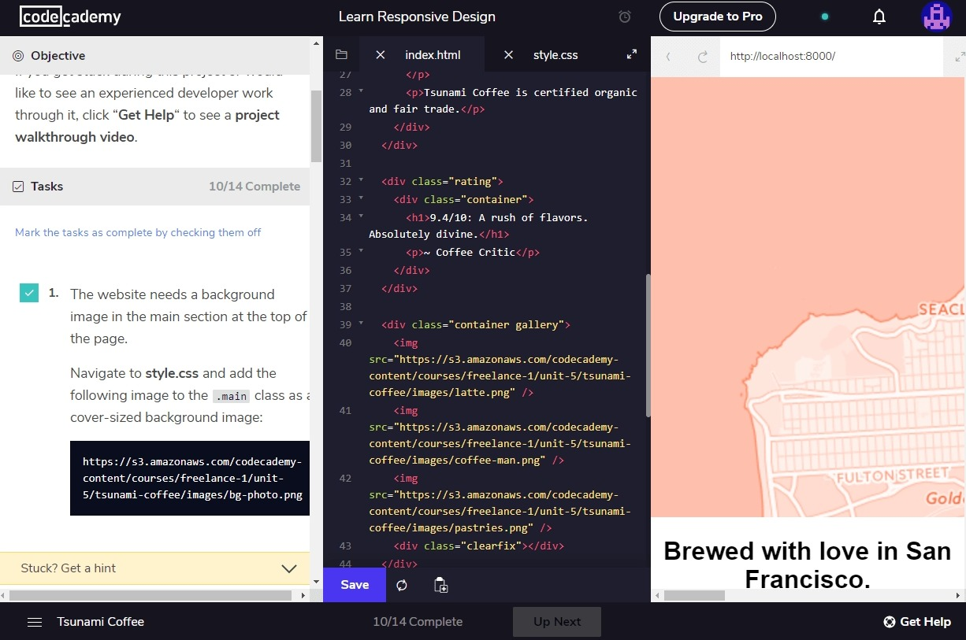Click the Upgrade to Pro button

coord(717,17)
